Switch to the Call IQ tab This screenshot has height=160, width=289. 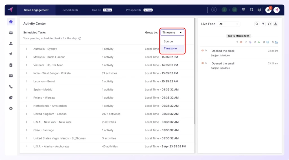[x=96, y=10]
